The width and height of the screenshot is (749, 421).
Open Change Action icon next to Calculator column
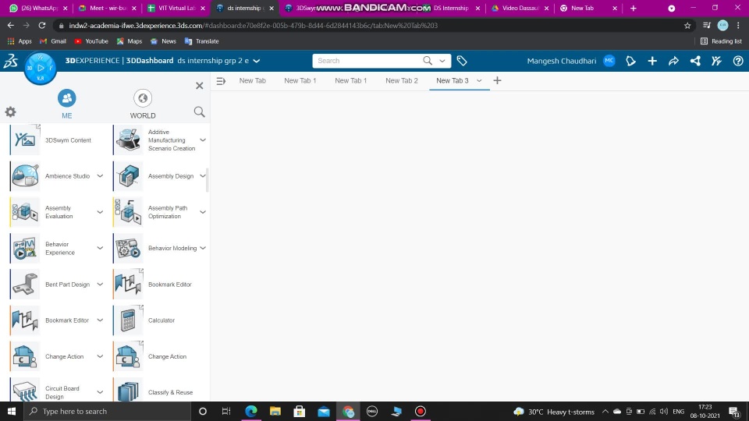click(x=128, y=356)
